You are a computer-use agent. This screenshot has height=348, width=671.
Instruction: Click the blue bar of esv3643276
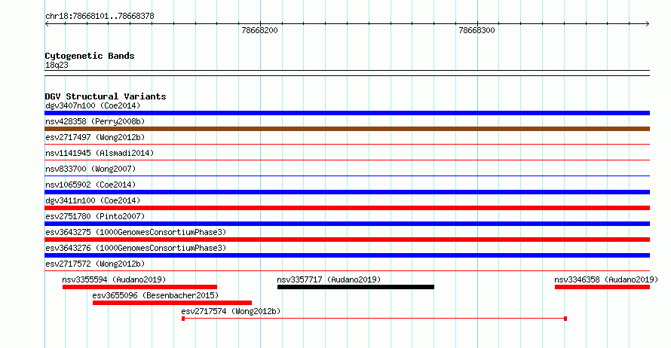click(x=347, y=255)
